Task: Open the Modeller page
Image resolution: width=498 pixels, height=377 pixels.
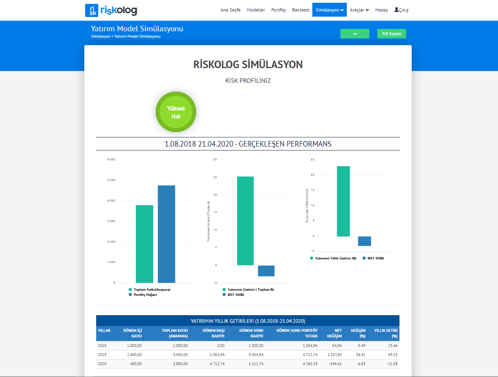Action: (256, 10)
